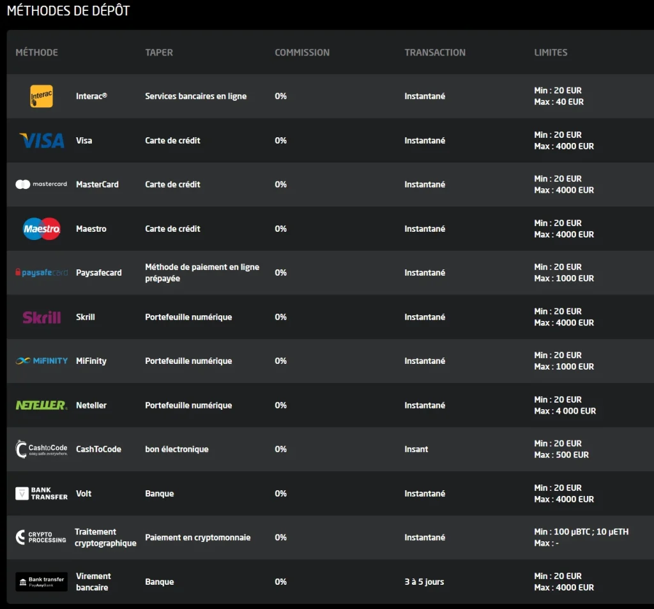Click the VISA logo
Viewport: 654px width, 609px height.
coord(42,140)
